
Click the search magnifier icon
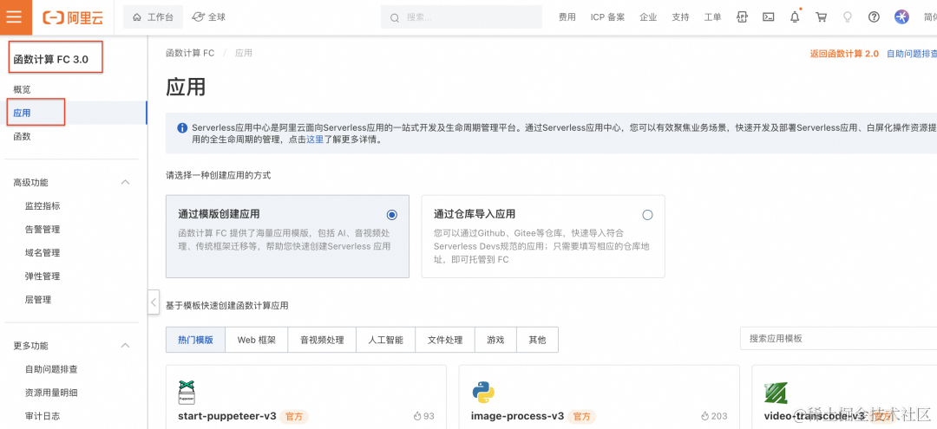pyautogui.click(x=395, y=18)
